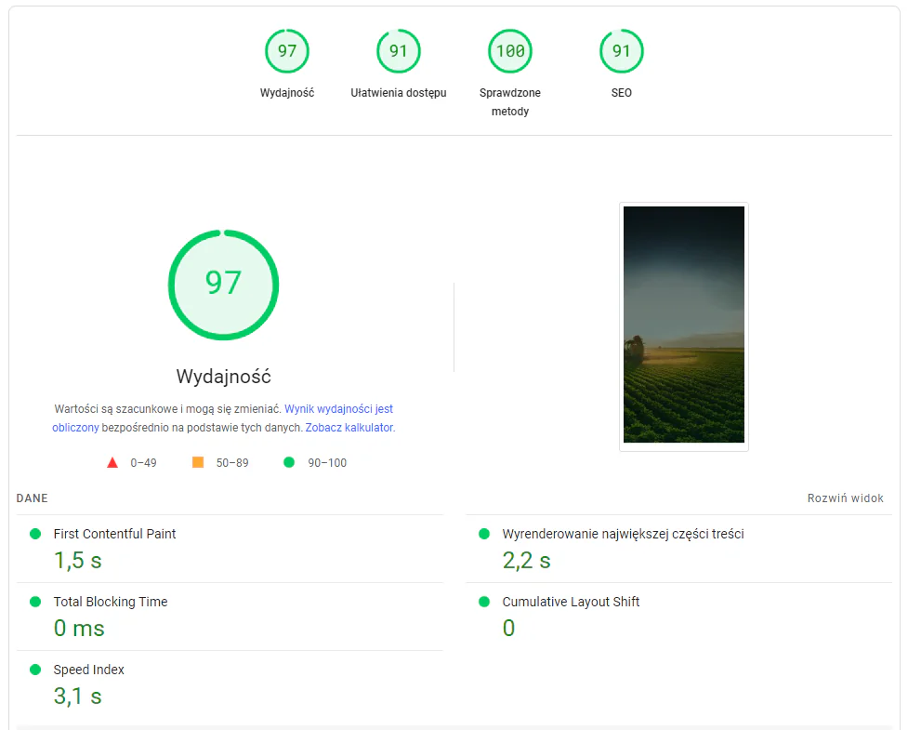908x730 pixels.
Task: Click the green circle 90–100 legend icon
Action: point(289,462)
